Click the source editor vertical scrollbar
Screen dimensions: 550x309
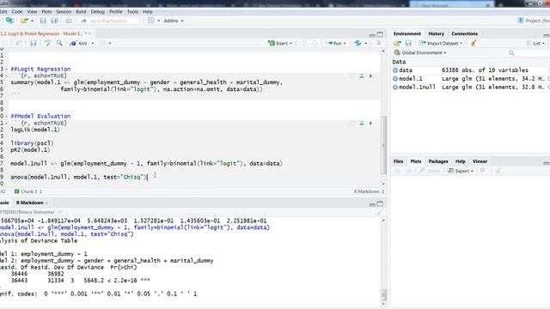[383, 145]
